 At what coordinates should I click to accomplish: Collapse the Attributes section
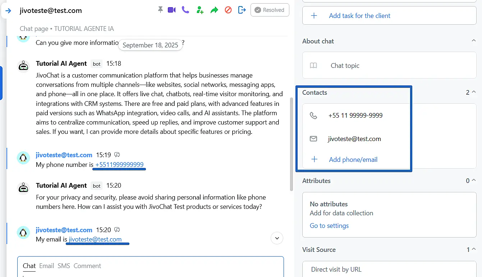tap(473, 180)
